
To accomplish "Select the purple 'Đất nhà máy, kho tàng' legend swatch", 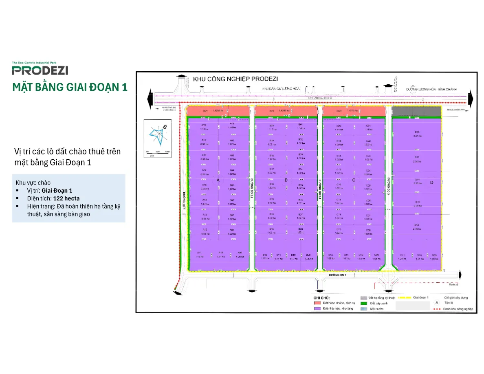I will 317,308.
